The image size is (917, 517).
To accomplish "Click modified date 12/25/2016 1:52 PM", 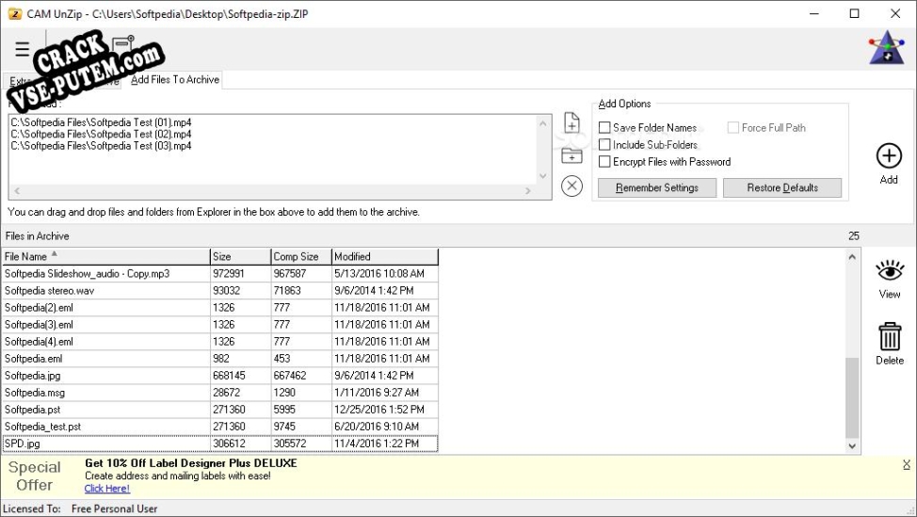I will (379, 409).
